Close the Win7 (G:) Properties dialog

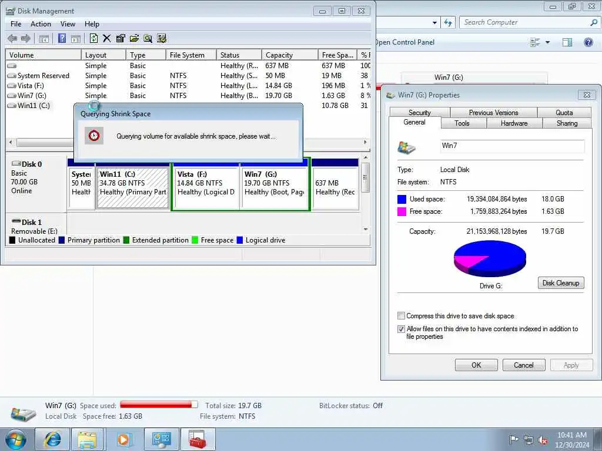[587, 95]
